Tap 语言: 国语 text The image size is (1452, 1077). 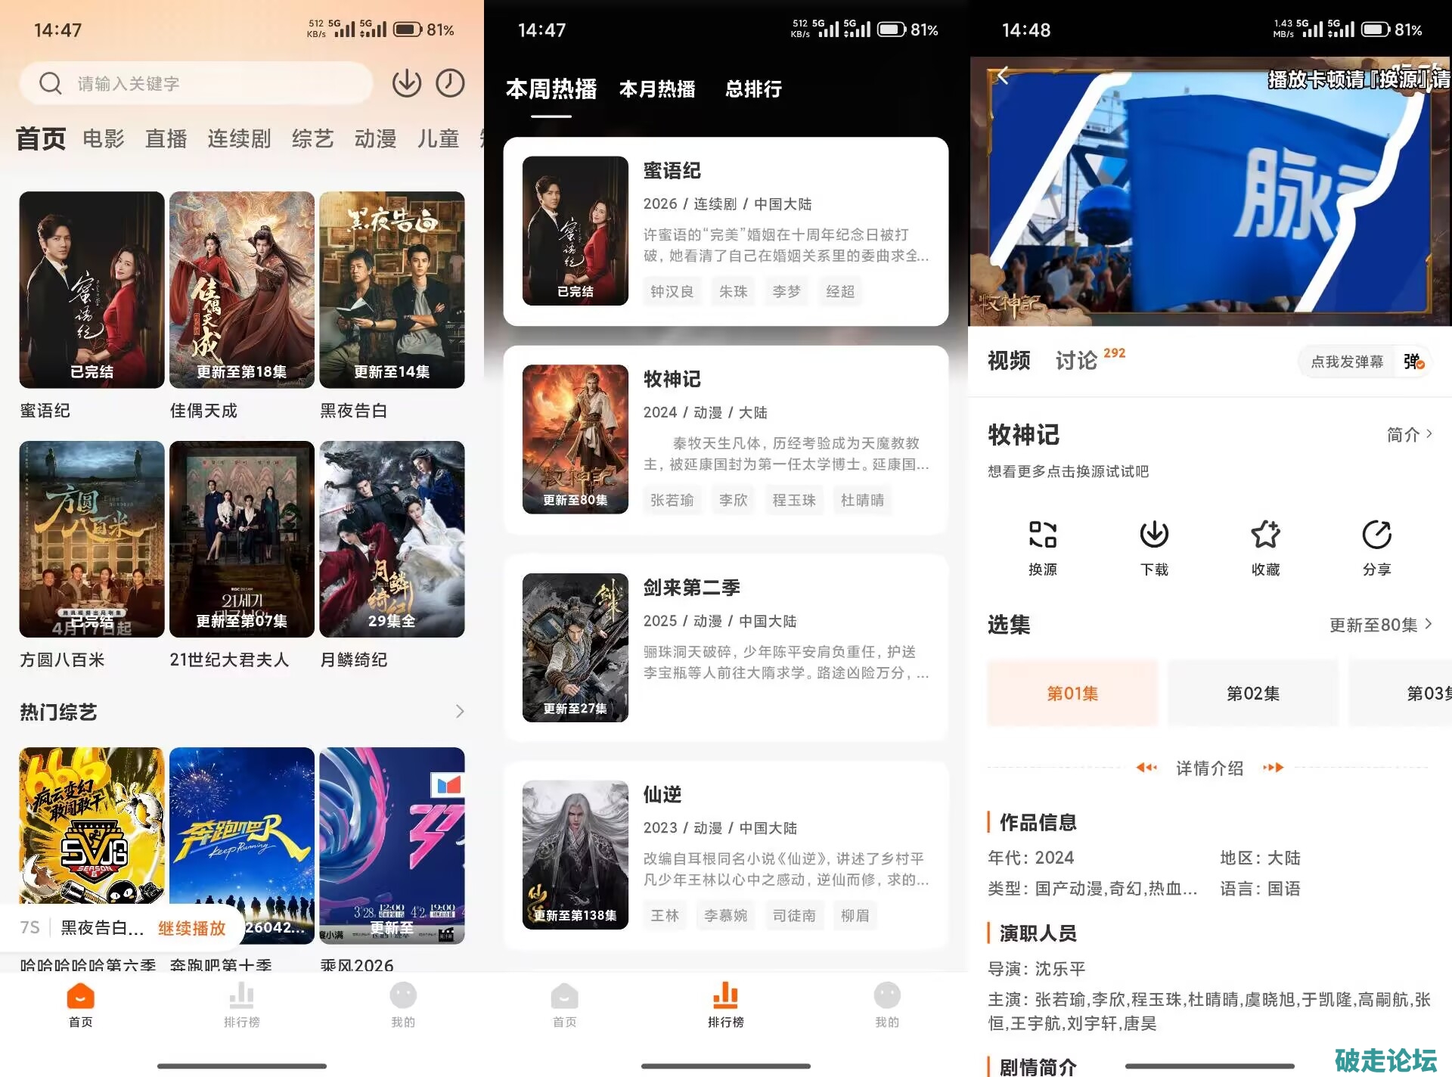pos(1260,889)
